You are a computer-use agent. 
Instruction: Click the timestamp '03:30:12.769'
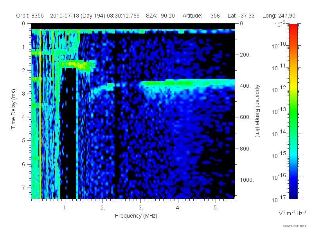[123, 16]
